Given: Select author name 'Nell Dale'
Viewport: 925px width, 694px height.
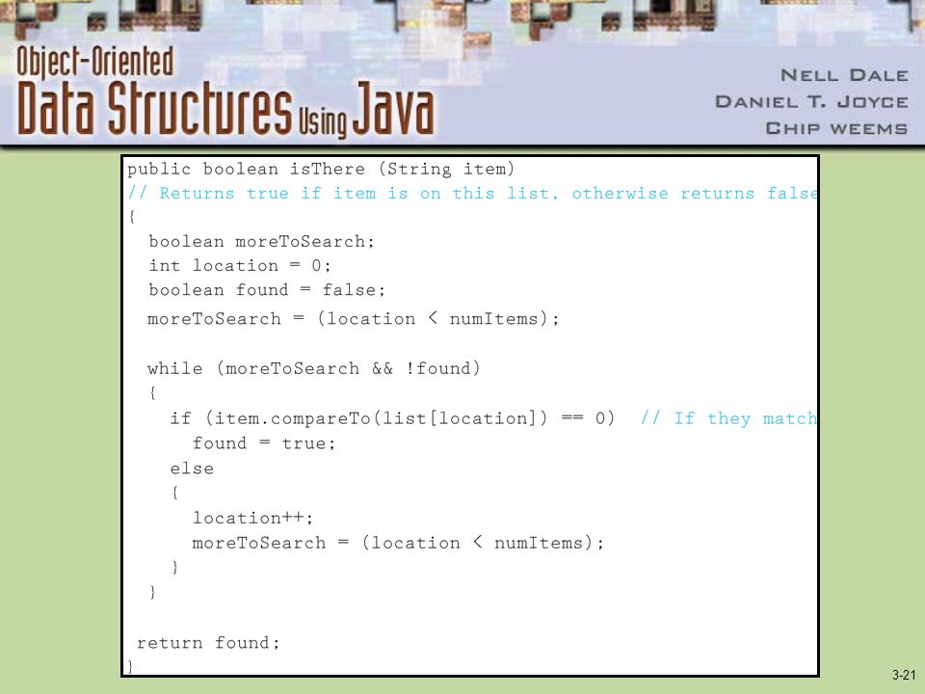Looking at the screenshot, I should coord(844,75).
